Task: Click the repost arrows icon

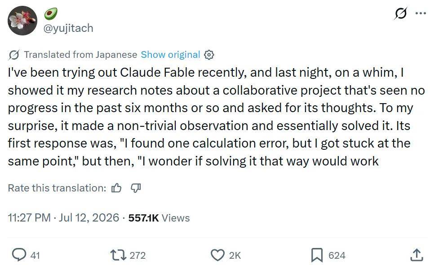Action: (119, 255)
